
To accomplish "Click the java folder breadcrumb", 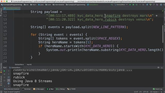I will coord(41,5).
